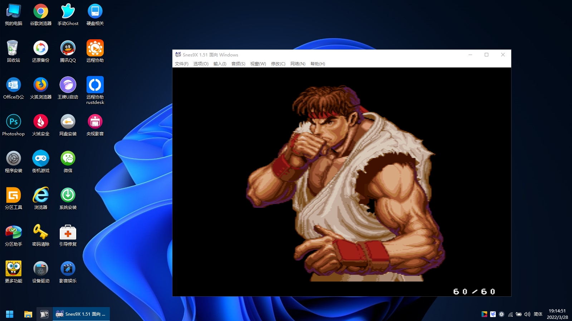Select the 影音娱乐 desktop icon
The image size is (572, 321).
click(68, 272)
